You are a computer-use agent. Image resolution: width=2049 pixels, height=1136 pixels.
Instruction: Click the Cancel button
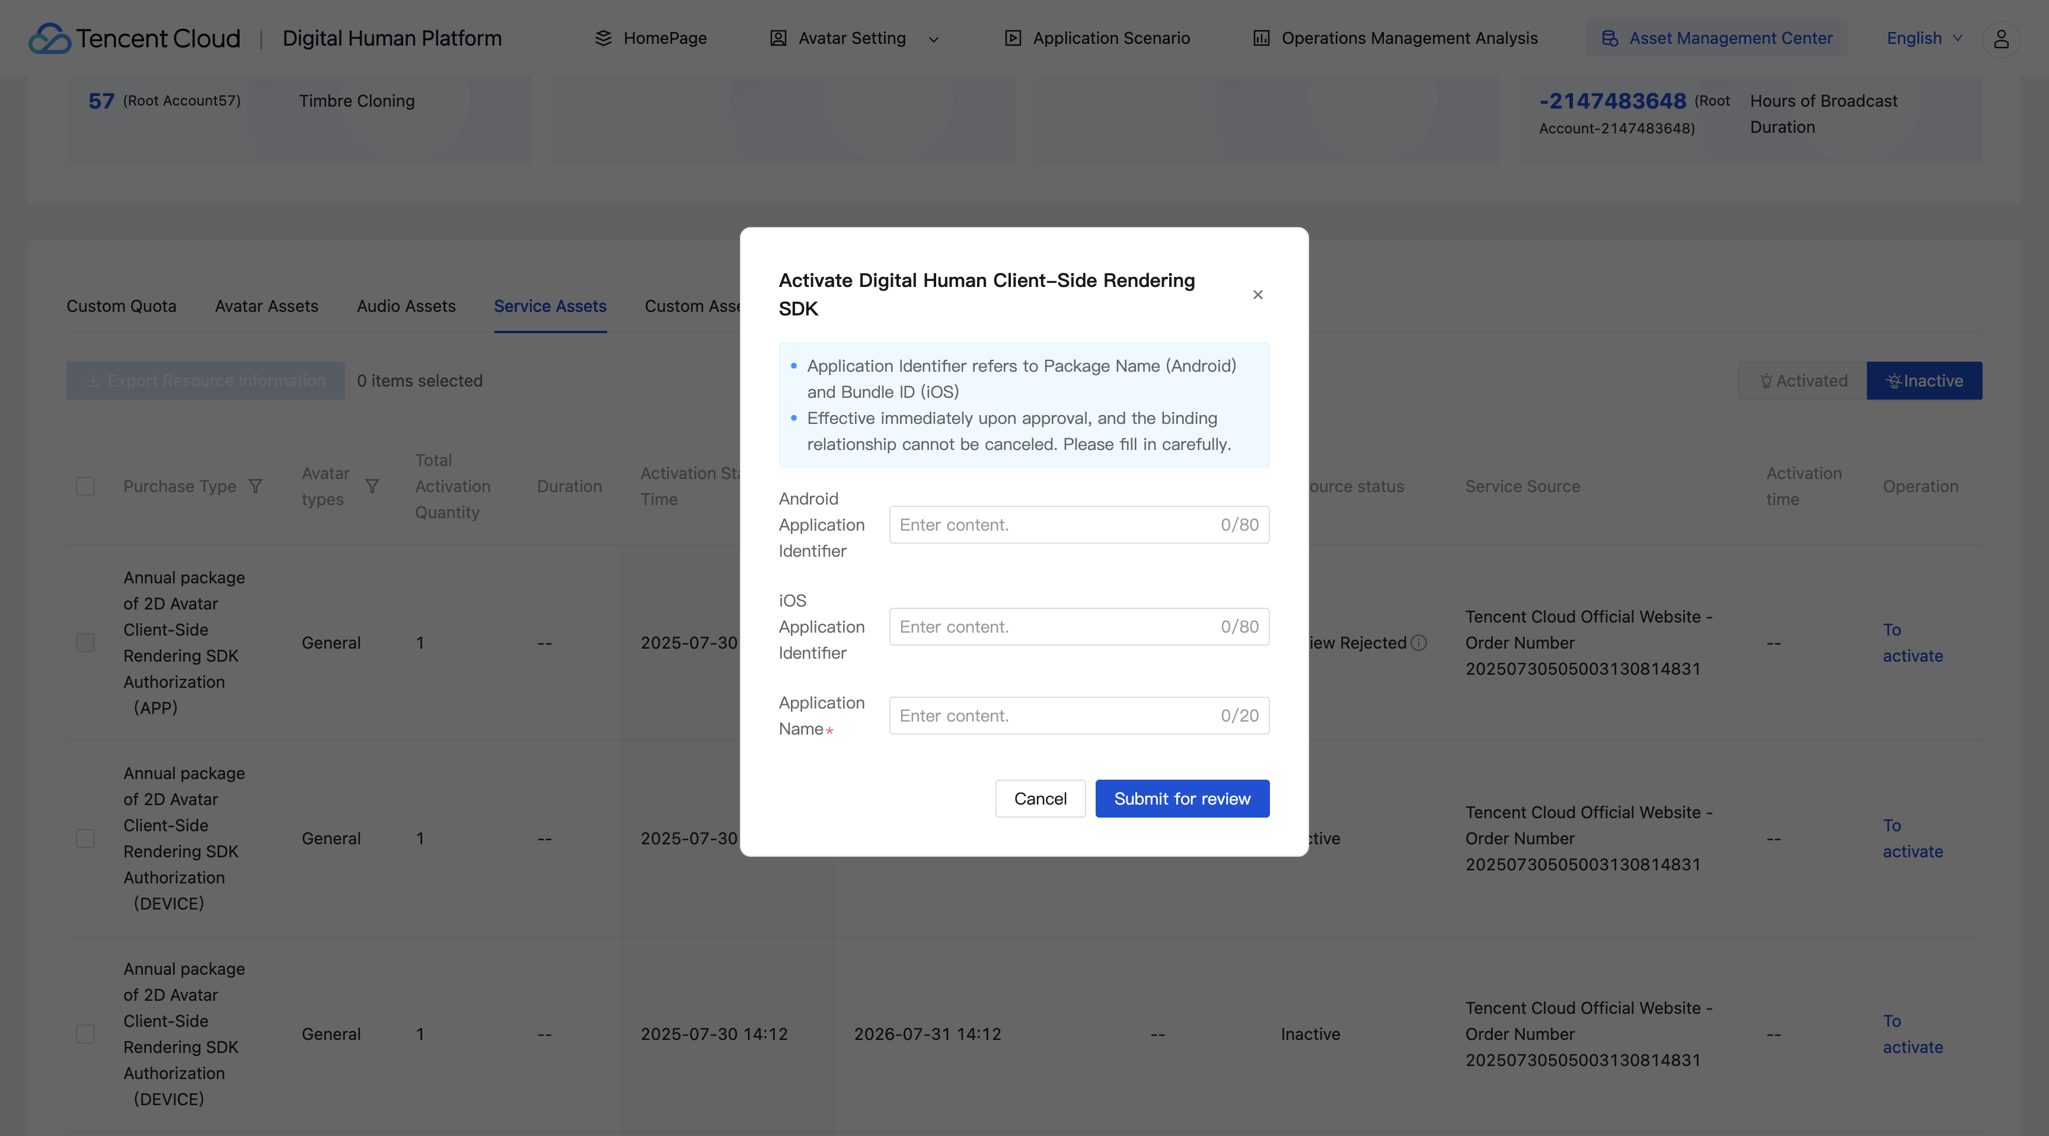click(x=1039, y=799)
